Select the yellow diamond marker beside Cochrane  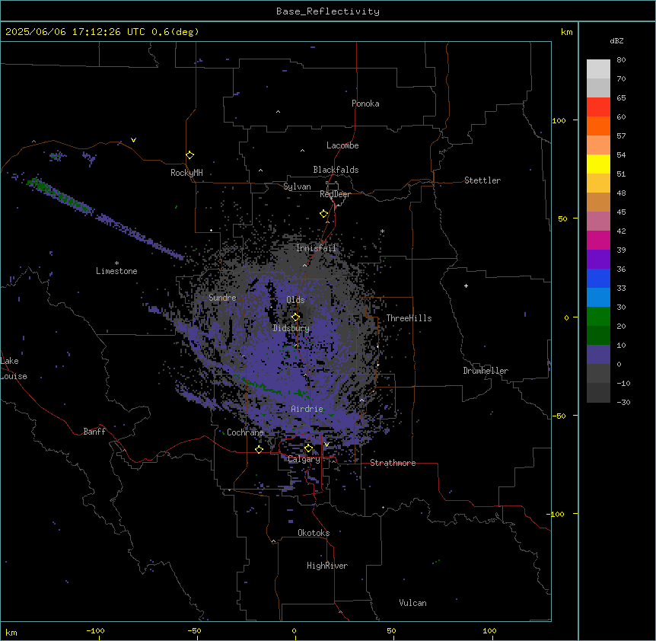[x=259, y=449]
